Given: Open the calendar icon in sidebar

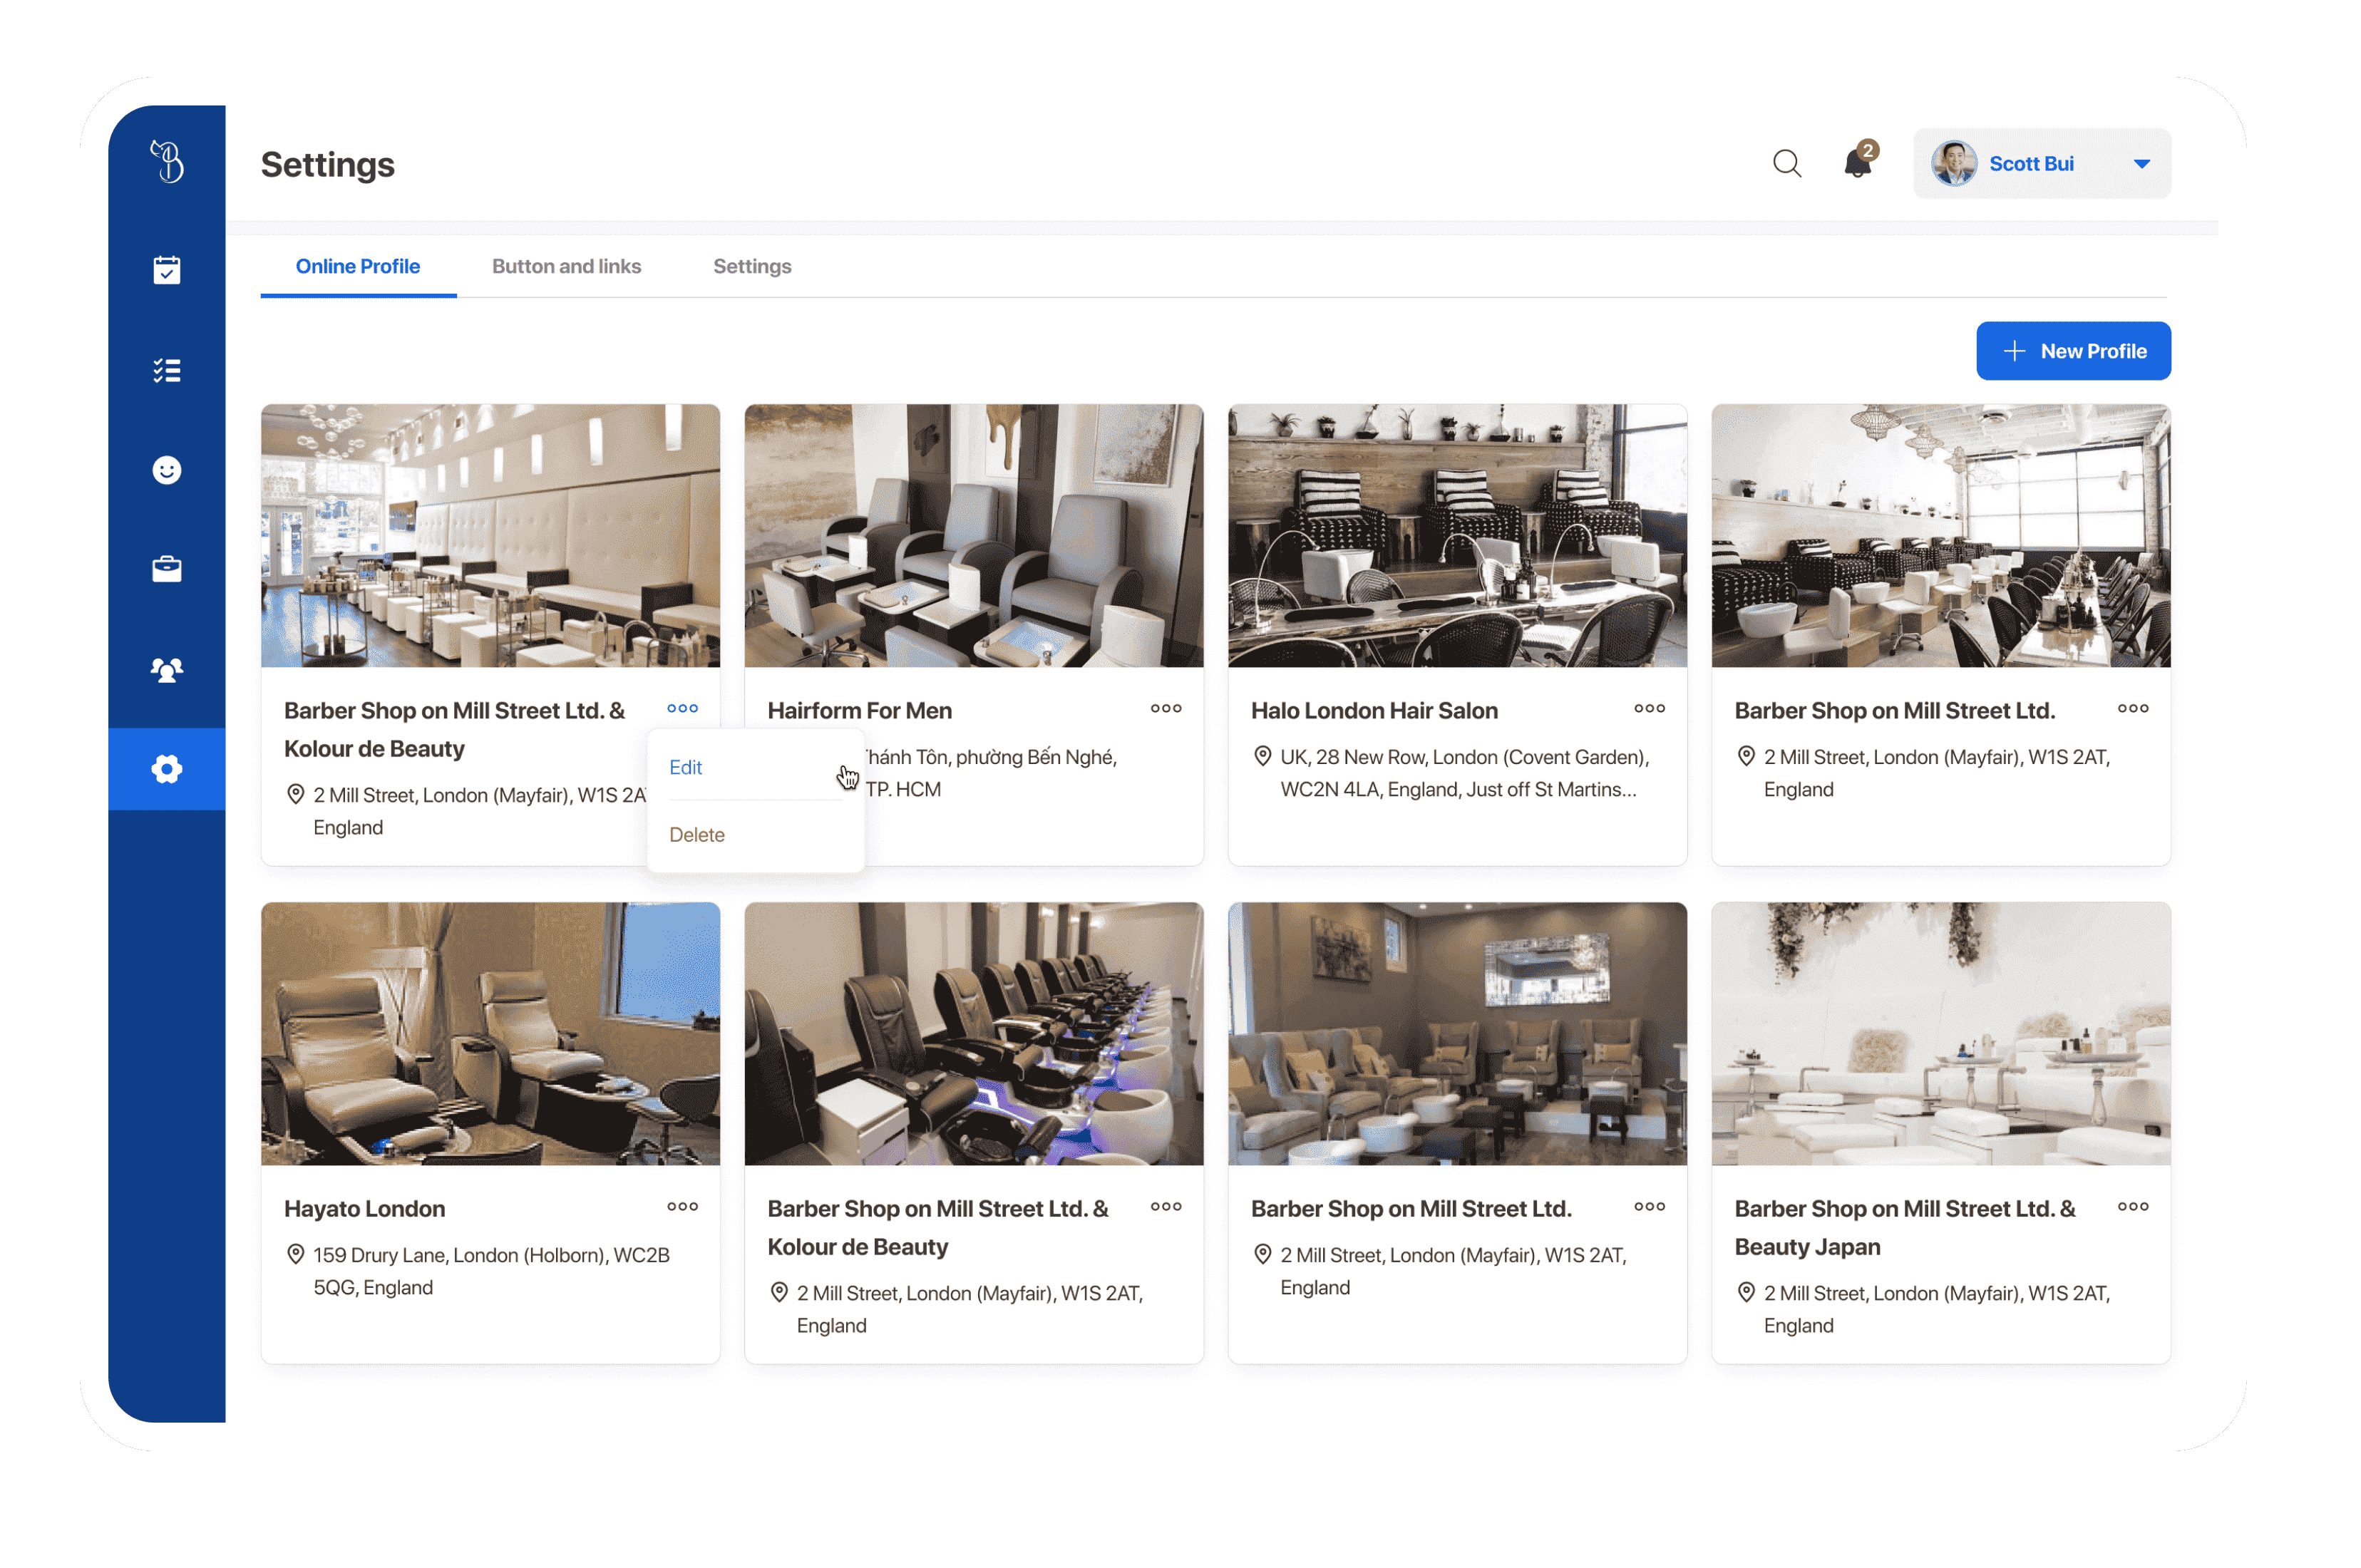Looking at the screenshot, I should pos(166,270).
